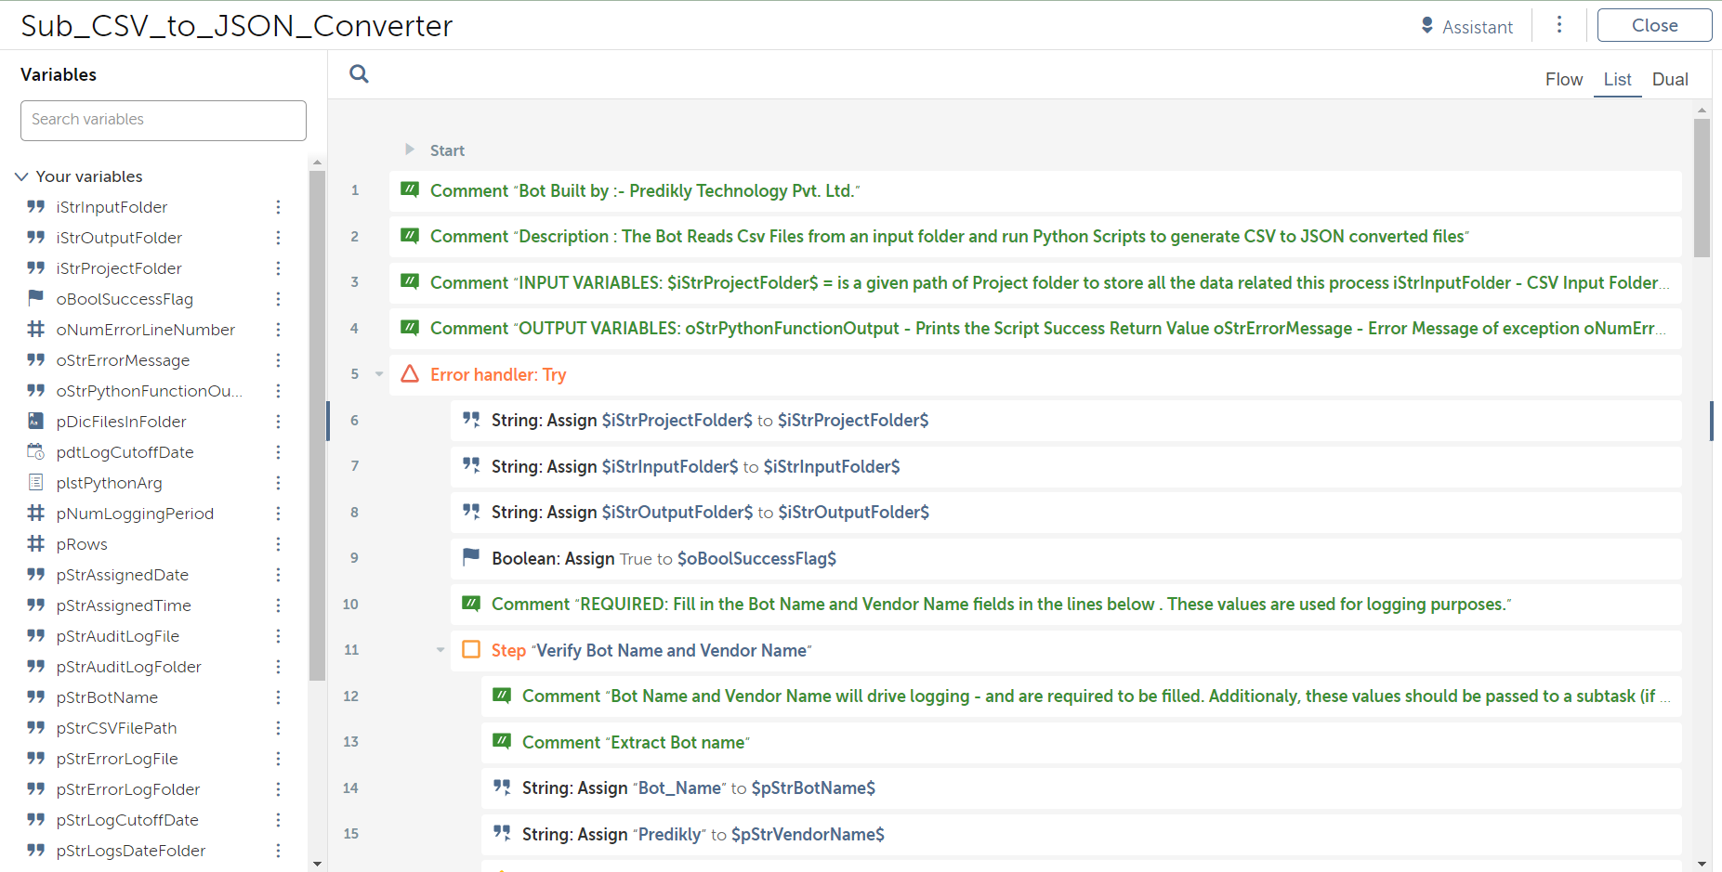
Task: Switch to Flow view tab
Action: pyautogui.click(x=1563, y=80)
